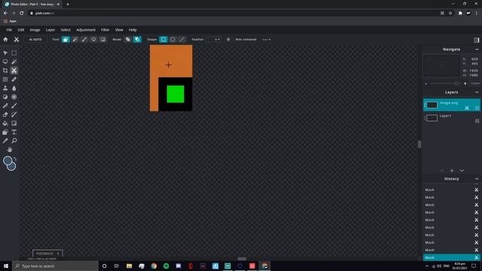Open settings for Layer 1
This screenshot has height=271, width=482.
click(x=477, y=120)
